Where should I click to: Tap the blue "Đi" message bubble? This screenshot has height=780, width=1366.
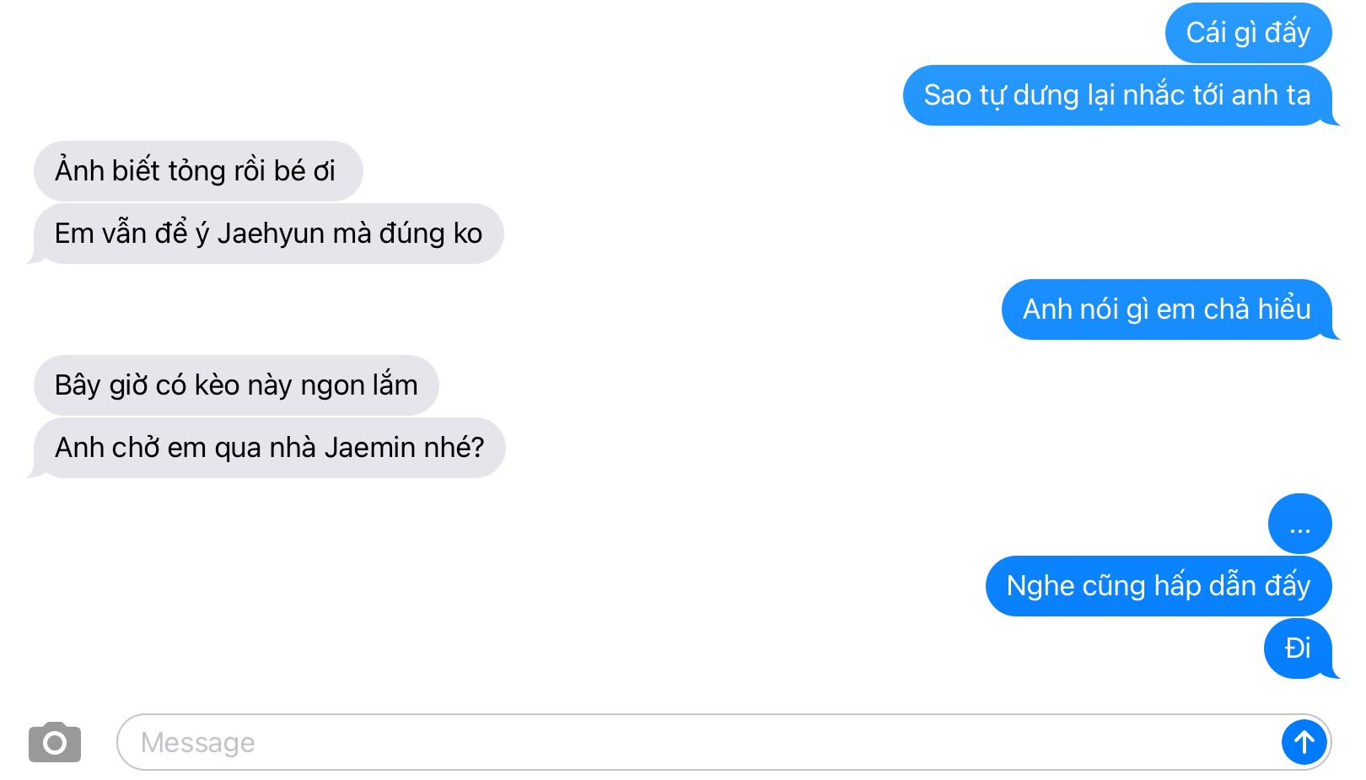[1299, 648]
